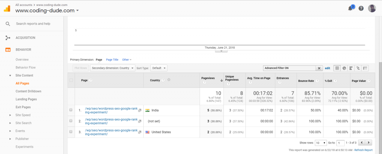Select the Page primary dimension
This screenshot has width=382, height=154.
99,60
